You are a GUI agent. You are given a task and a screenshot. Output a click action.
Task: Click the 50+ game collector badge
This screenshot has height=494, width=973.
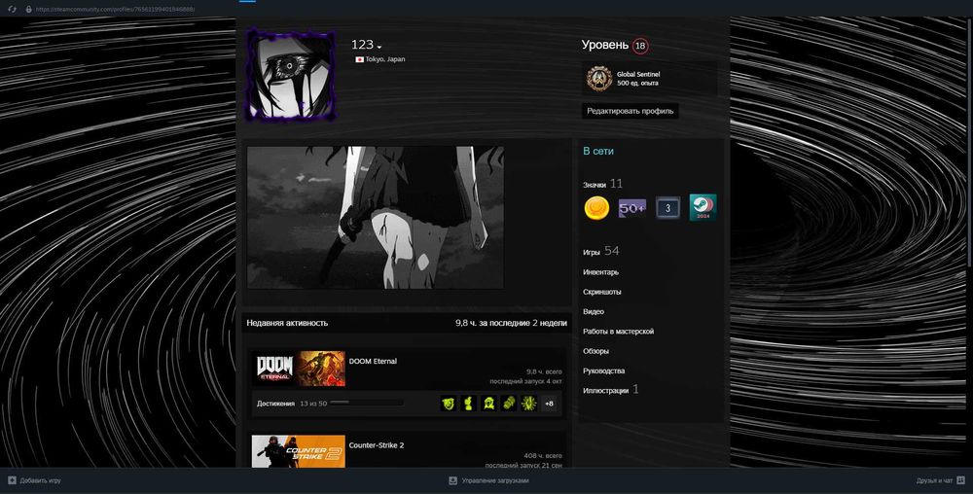(x=631, y=208)
